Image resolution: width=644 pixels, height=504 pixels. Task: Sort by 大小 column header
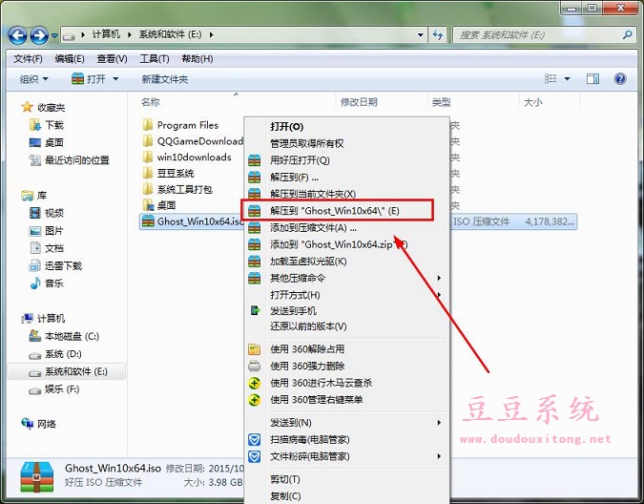[x=532, y=102]
